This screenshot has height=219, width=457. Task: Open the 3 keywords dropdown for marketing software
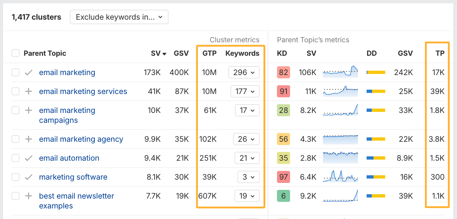(x=248, y=177)
